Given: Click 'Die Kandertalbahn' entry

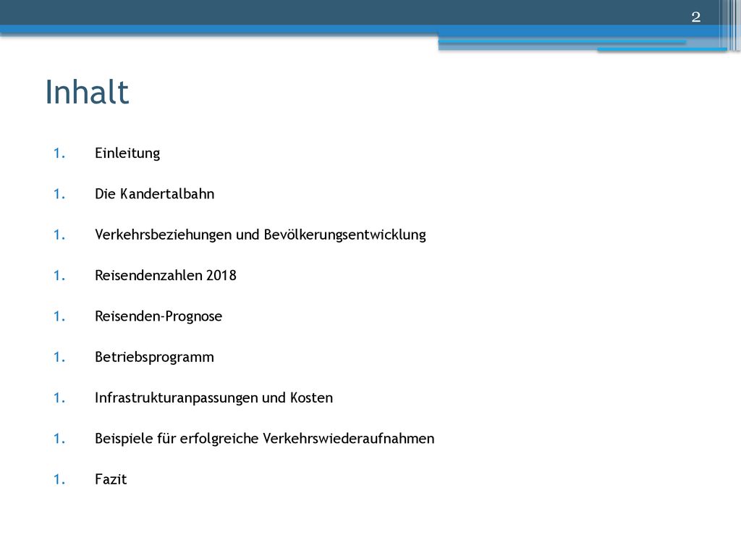Looking at the screenshot, I should click(155, 194).
